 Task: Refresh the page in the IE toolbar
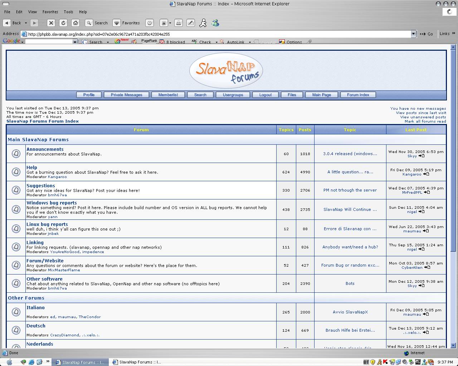coord(63,23)
